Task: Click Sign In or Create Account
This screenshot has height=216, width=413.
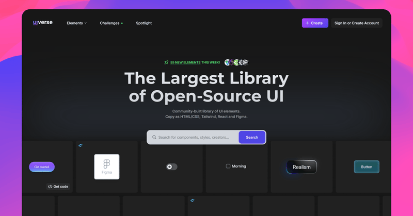Action: [x=357, y=23]
